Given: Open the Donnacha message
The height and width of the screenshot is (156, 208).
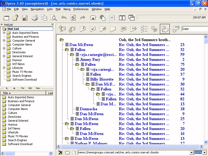Looking at the screenshot, I should [x=88, y=109].
